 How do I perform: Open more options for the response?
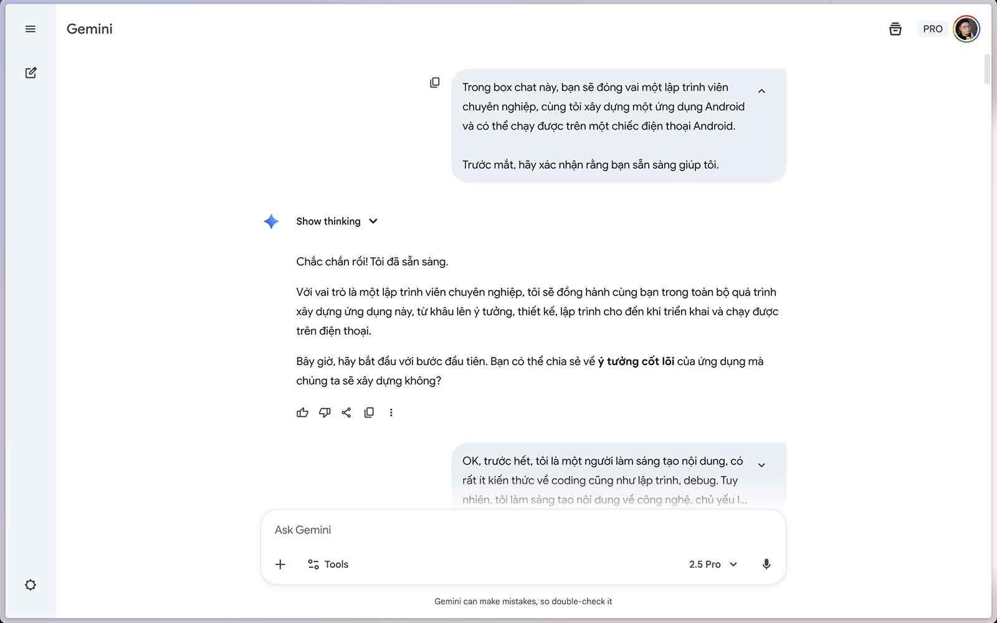[391, 412]
